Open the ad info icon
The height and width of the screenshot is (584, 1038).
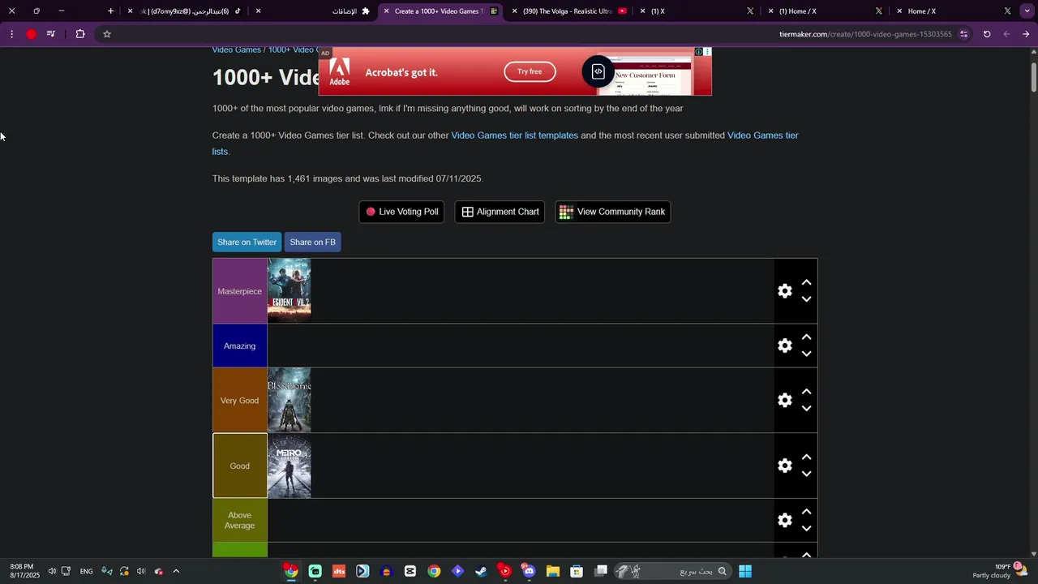tap(698, 52)
